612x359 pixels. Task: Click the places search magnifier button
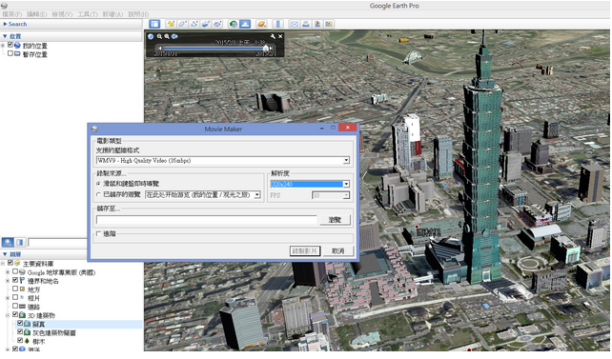pos(8,242)
